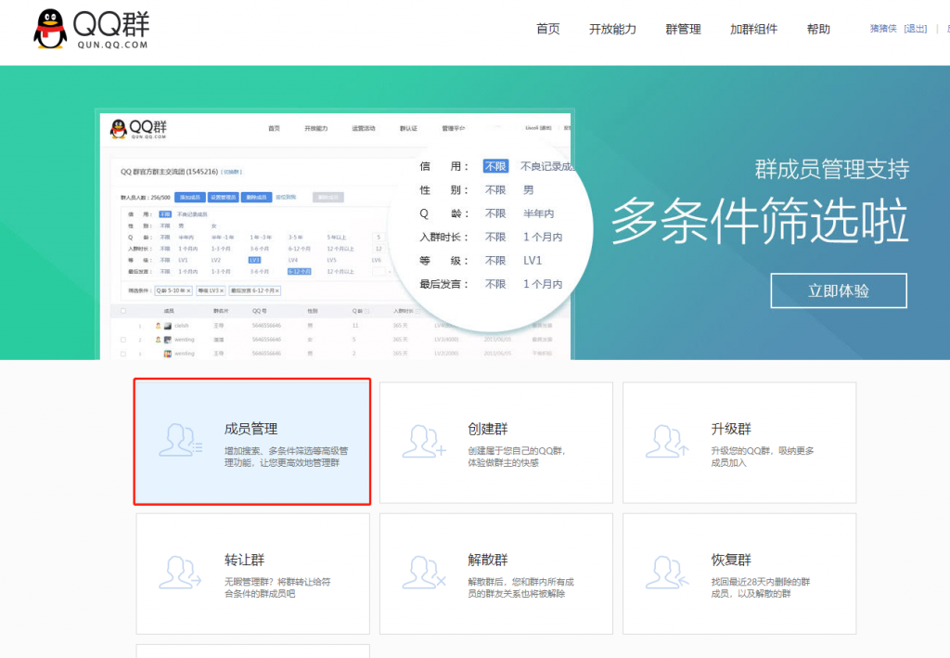Viewport: 950px width, 658px height.
Task: Open the 解散群 card
Action: 496,574
